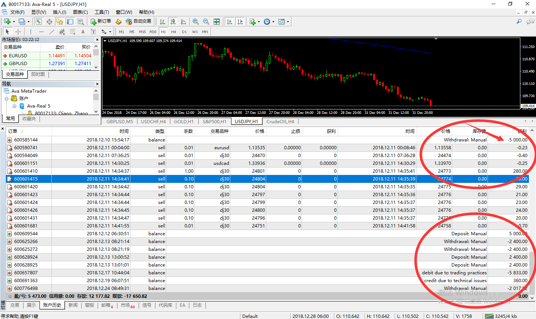Expand the profiles dropdown arrow
The image size is (536, 319).
[x=28, y=22]
